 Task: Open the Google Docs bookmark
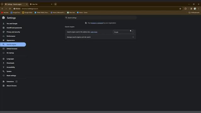[15, 13]
